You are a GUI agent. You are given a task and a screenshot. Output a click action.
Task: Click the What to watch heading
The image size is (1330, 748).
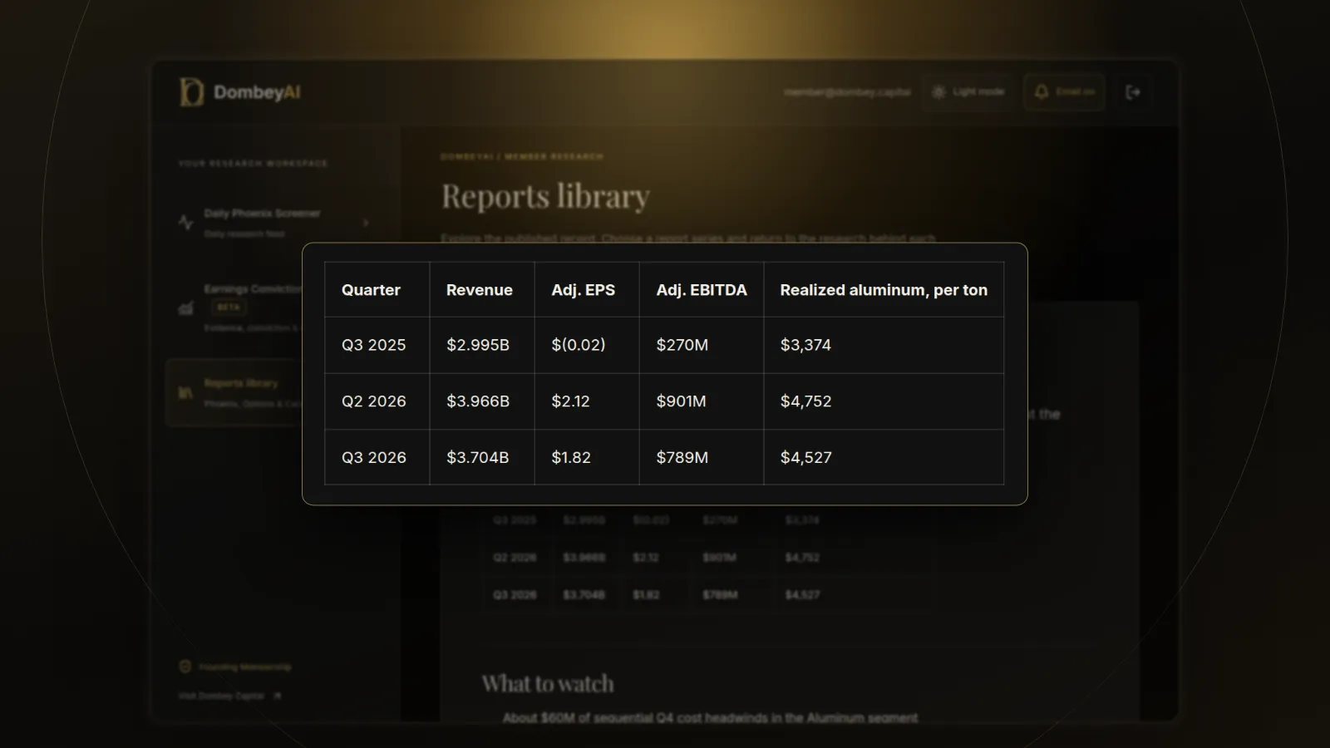coord(548,683)
